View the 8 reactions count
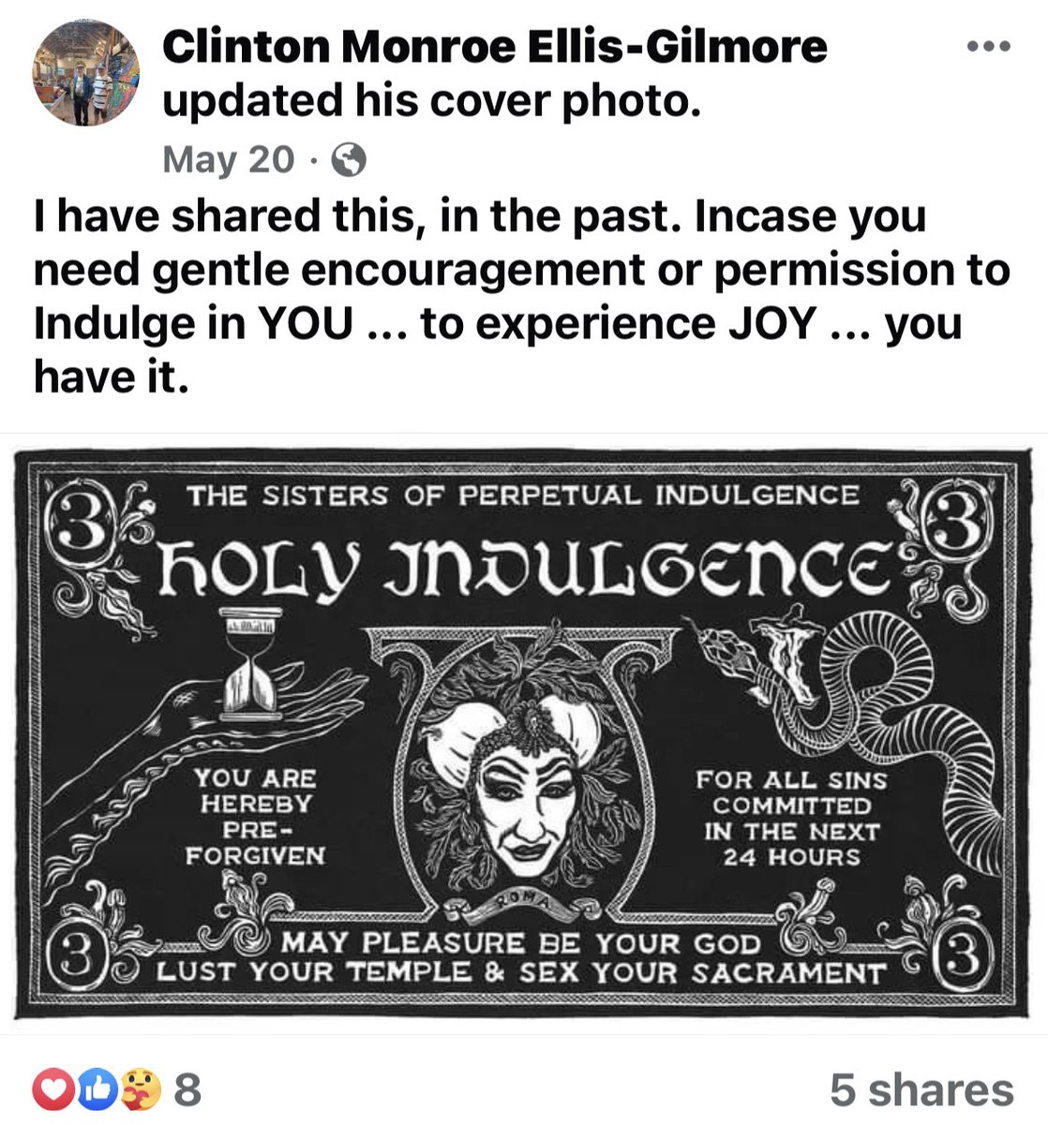This screenshot has width=1048, height=1124. pyautogui.click(x=188, y=1089)
